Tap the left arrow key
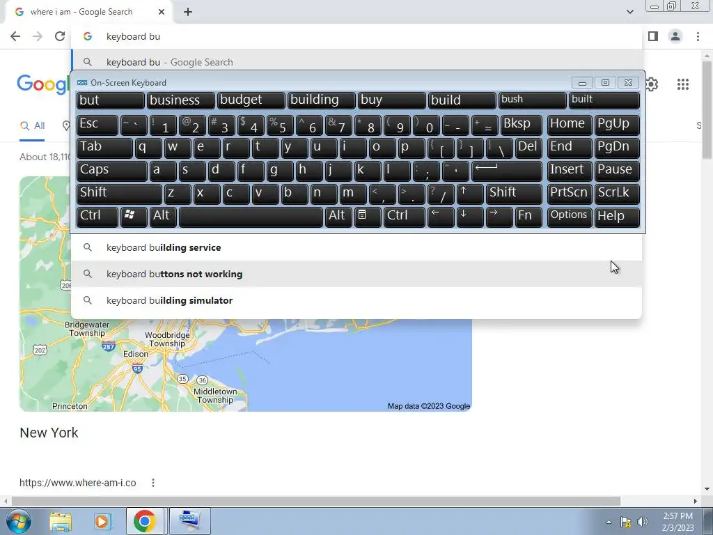The height and width of the screenshot is (535, 713). tap(441, 217)
